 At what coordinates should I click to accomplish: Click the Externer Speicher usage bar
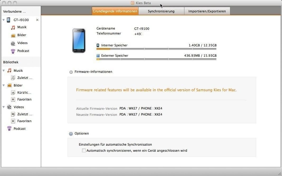(156, 59)
